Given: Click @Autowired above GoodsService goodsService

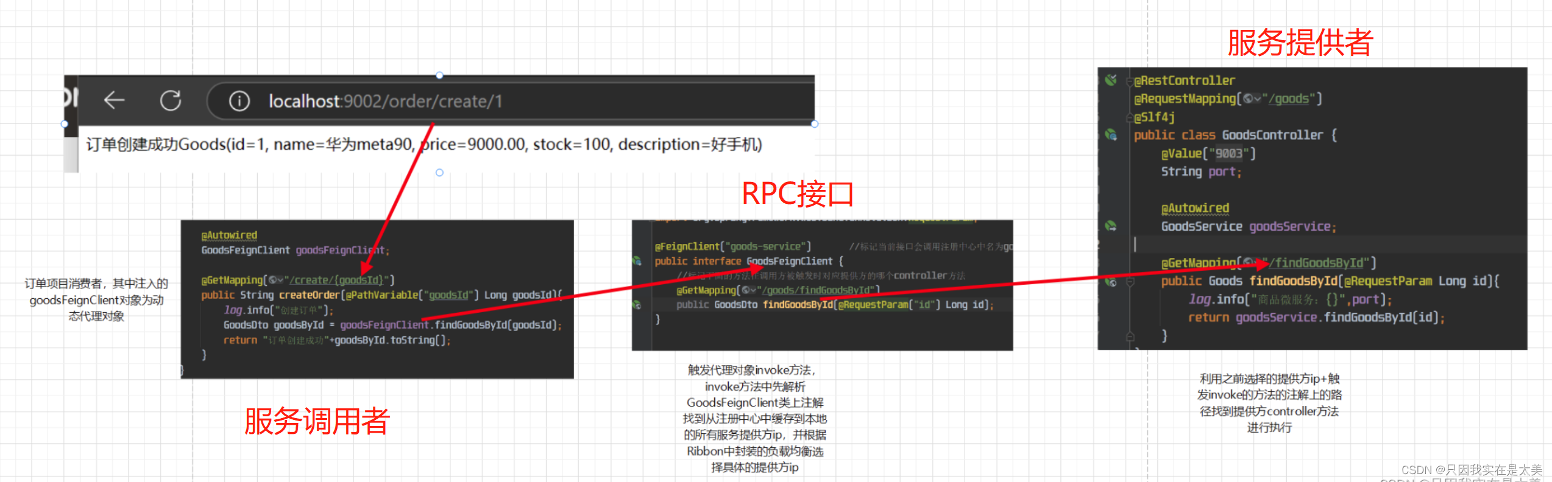Looking at the screenshot, I should pos(1195,208).
